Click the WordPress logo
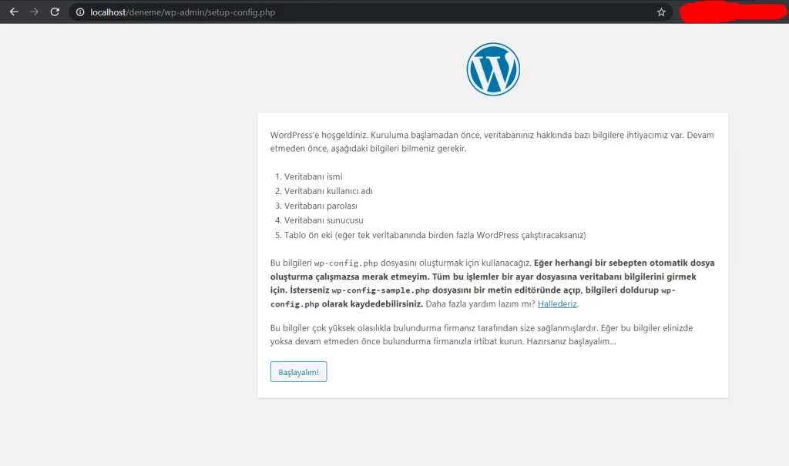The height and width of the screenshot is (466, 789). point(493,69)
